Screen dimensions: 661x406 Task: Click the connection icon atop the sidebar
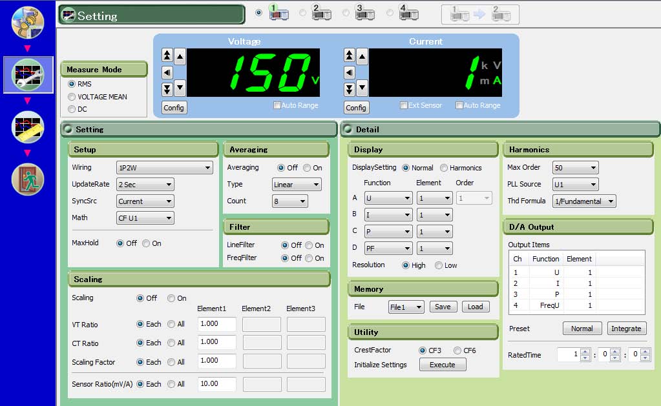pyautogui.click(x=28, y=22)
